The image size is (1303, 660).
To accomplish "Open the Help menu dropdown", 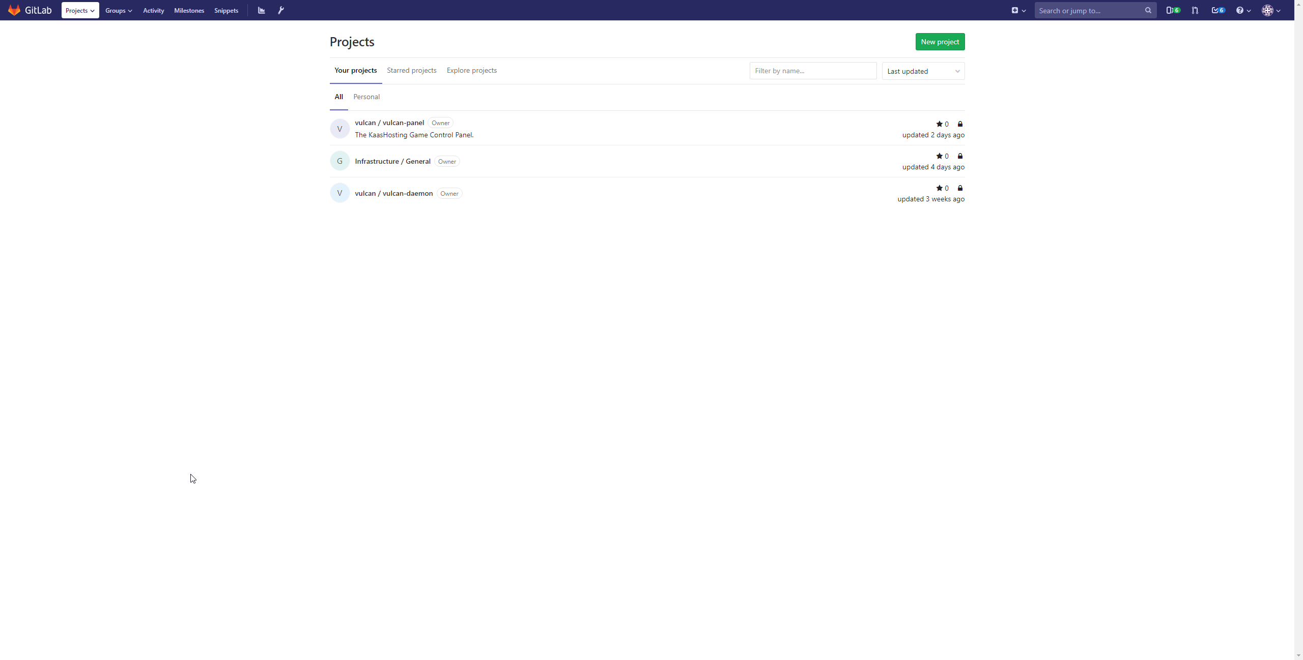I will click(x=1243, y=10).
